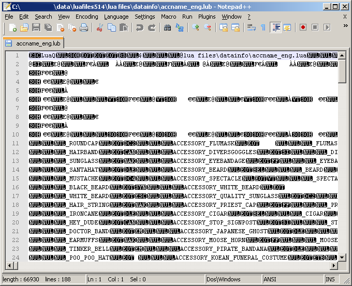The height and width of the screenshot is (286, 352).
Task: Click the Save file icon
Action: click(36, 27)
